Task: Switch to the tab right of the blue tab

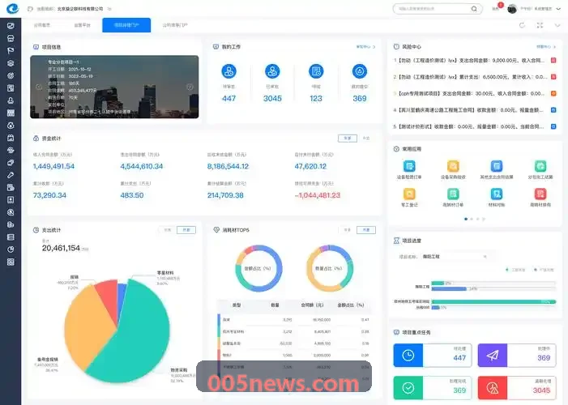Action: (175, 25)
